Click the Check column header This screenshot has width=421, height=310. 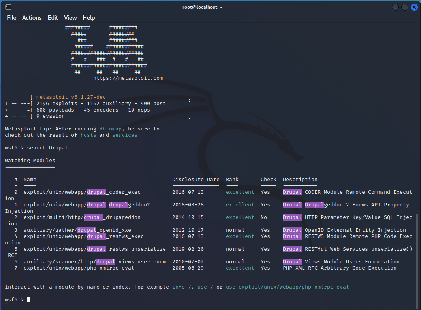[268, 180]
